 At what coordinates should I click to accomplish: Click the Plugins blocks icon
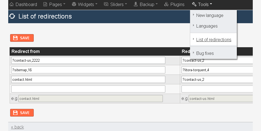click(166, 4)
